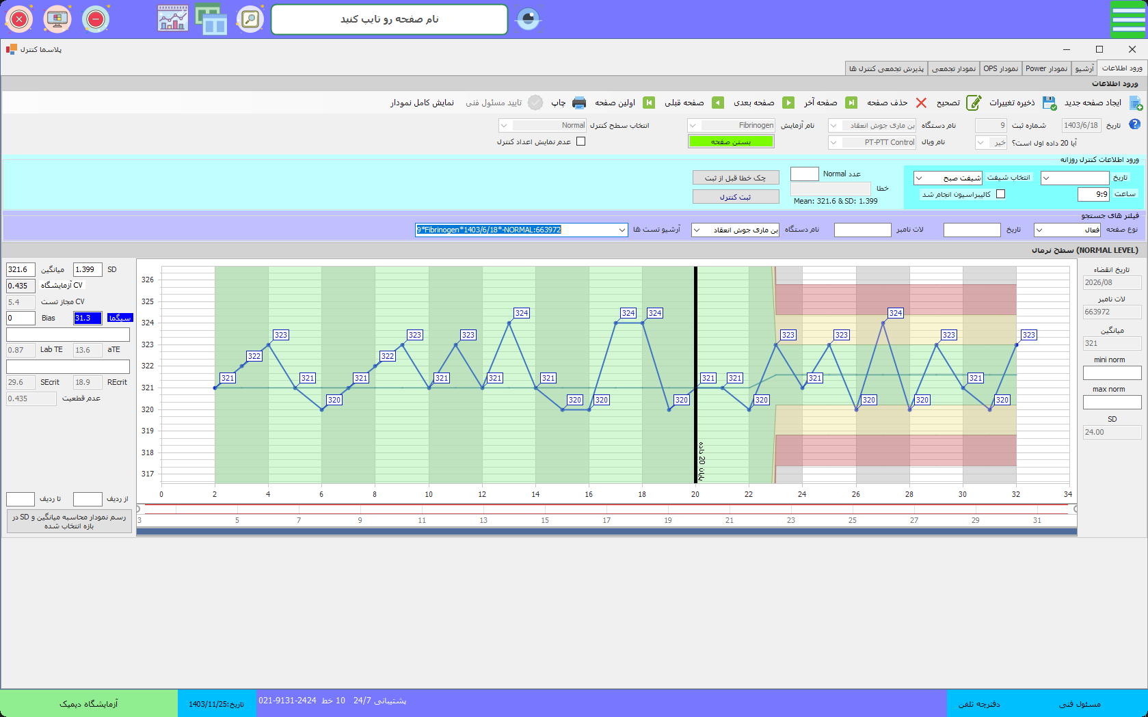Go to next page with green arrow
Viewport: 1148px width, 717px height.
point(788,103)
